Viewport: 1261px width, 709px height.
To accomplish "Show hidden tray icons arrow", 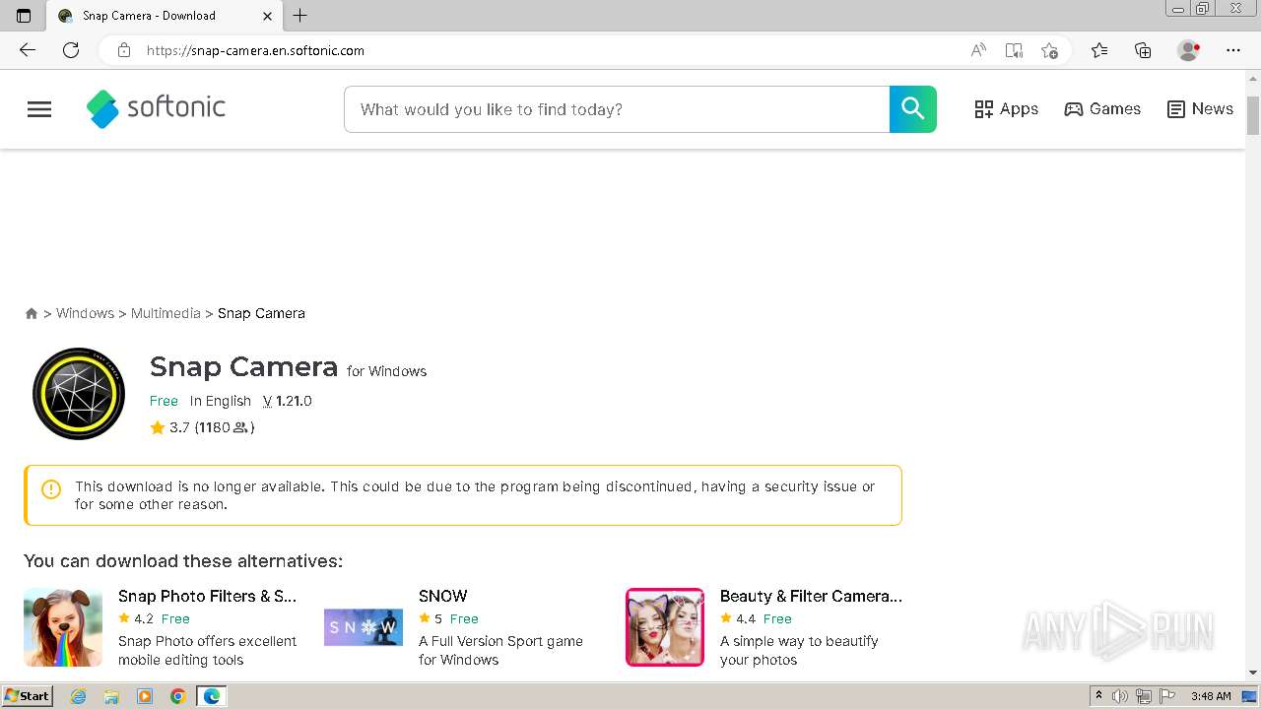I will pos(1099,696).
